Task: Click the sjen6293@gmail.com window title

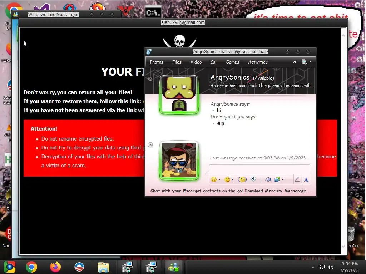Action: (183, 22)
